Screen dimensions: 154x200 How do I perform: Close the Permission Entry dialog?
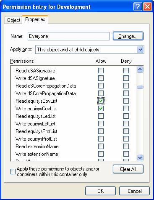pyautogui.click(x=147, y=7)
